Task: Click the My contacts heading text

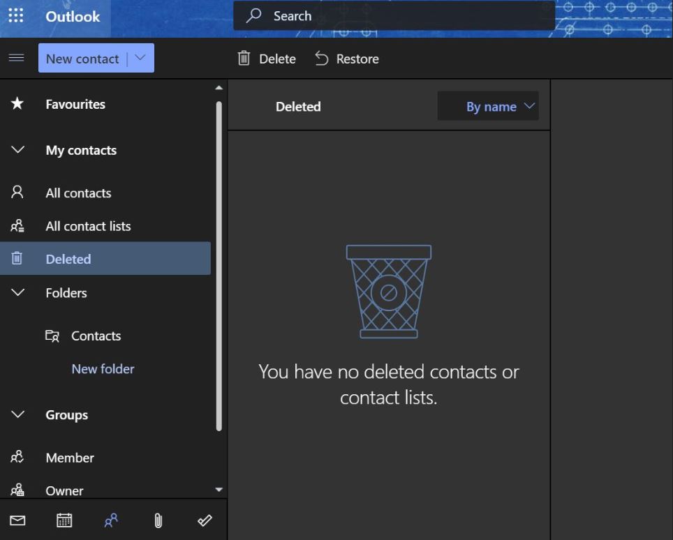Action: click(x=81, y=150)
